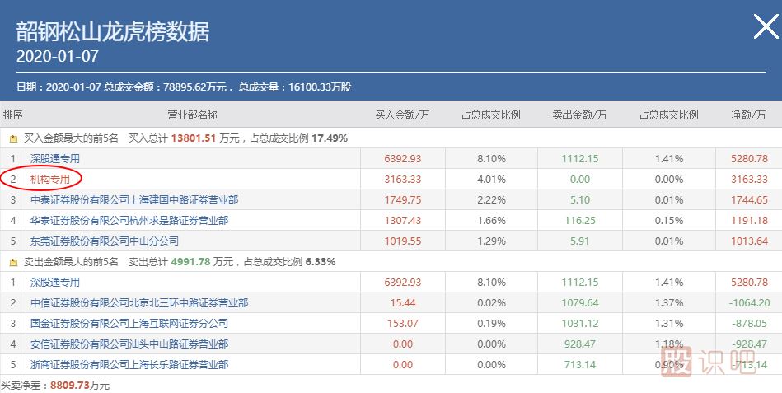782x393 pixels.
Task: Click the 韶钢松山龙虎榜数据 title text
Action: pos(113,32)
